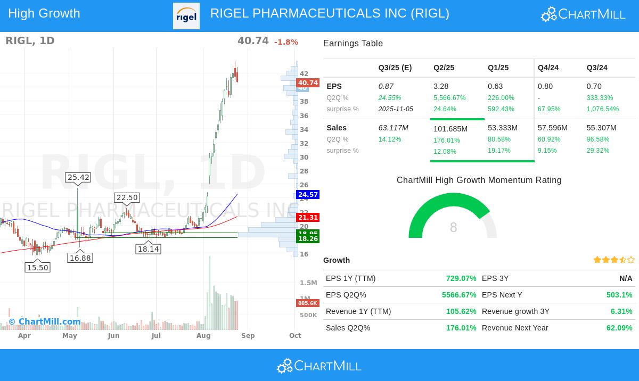Click the Revenue 1Y (TTM) 105.62% value

461,311
